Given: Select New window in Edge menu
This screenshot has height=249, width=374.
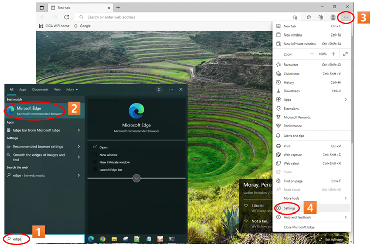Looking at the screenshot, I should click(311, 35).
